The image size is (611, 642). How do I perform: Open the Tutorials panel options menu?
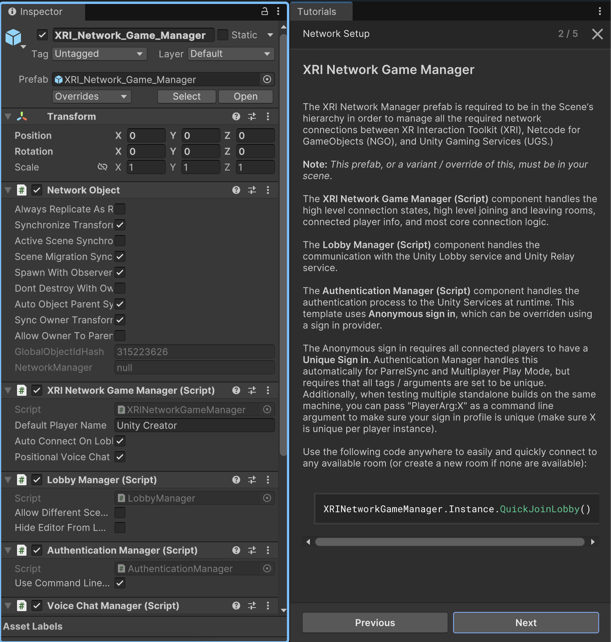pos(600,11)
